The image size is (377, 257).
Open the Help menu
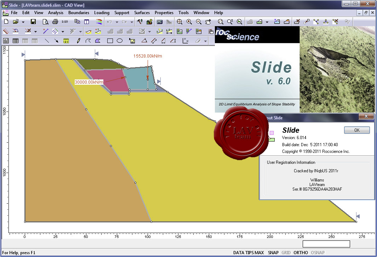[218, 13]
